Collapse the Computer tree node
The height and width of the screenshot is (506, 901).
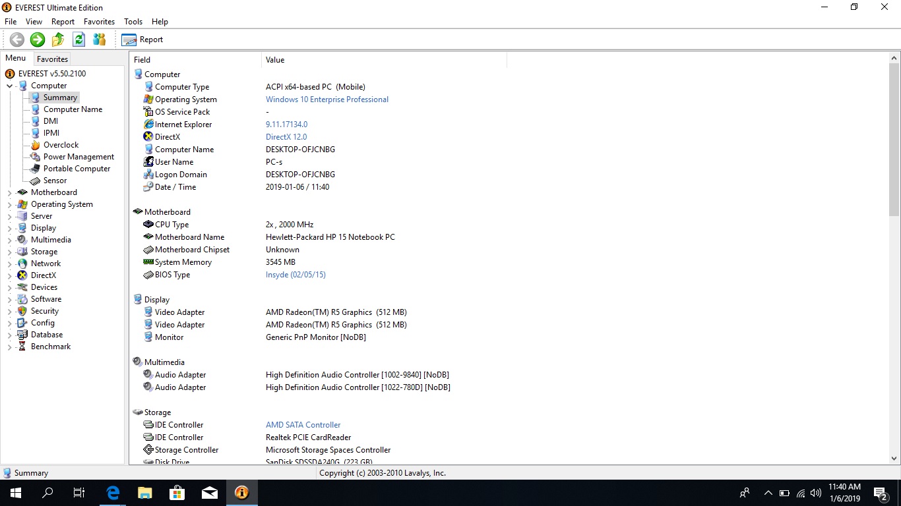point(9,86)
